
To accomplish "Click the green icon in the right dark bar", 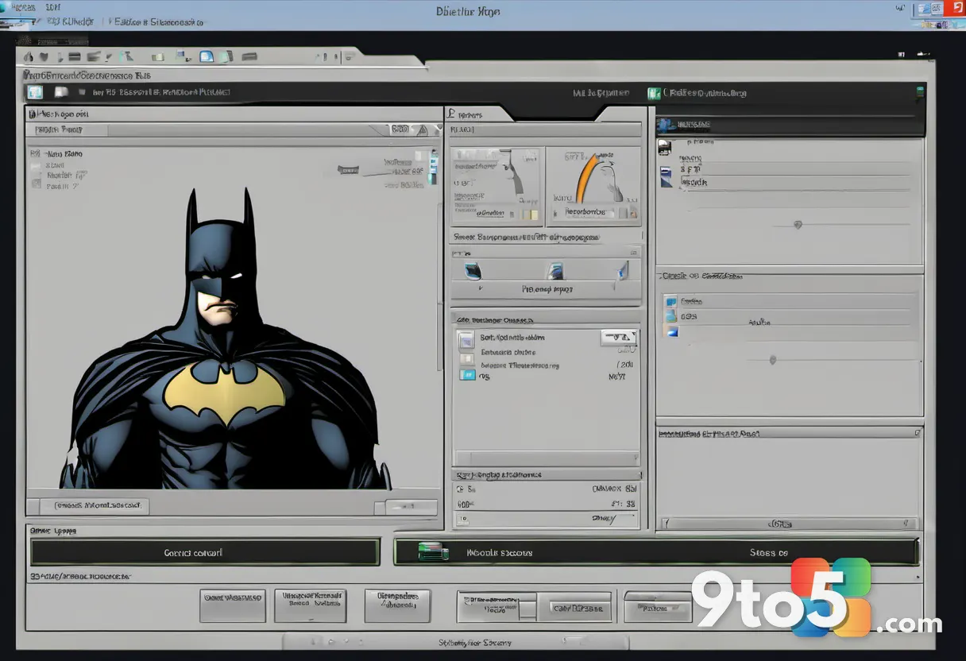I will tap(433, 551).
